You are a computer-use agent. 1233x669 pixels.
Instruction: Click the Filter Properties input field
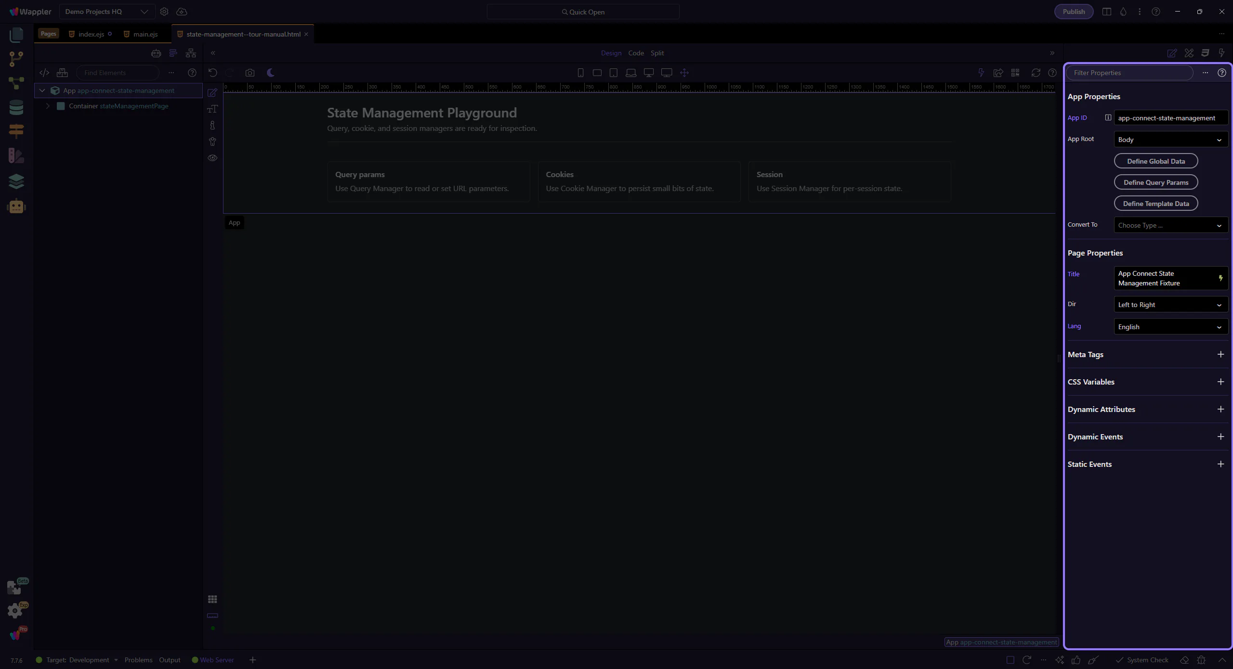tap(1129, 73)
